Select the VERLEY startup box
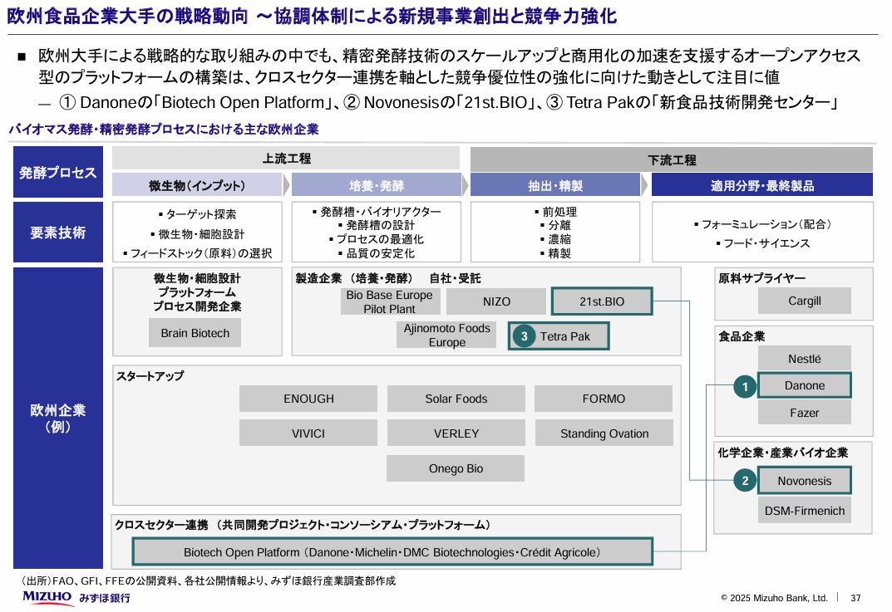892x612 pixels. [x=456, y=433]
